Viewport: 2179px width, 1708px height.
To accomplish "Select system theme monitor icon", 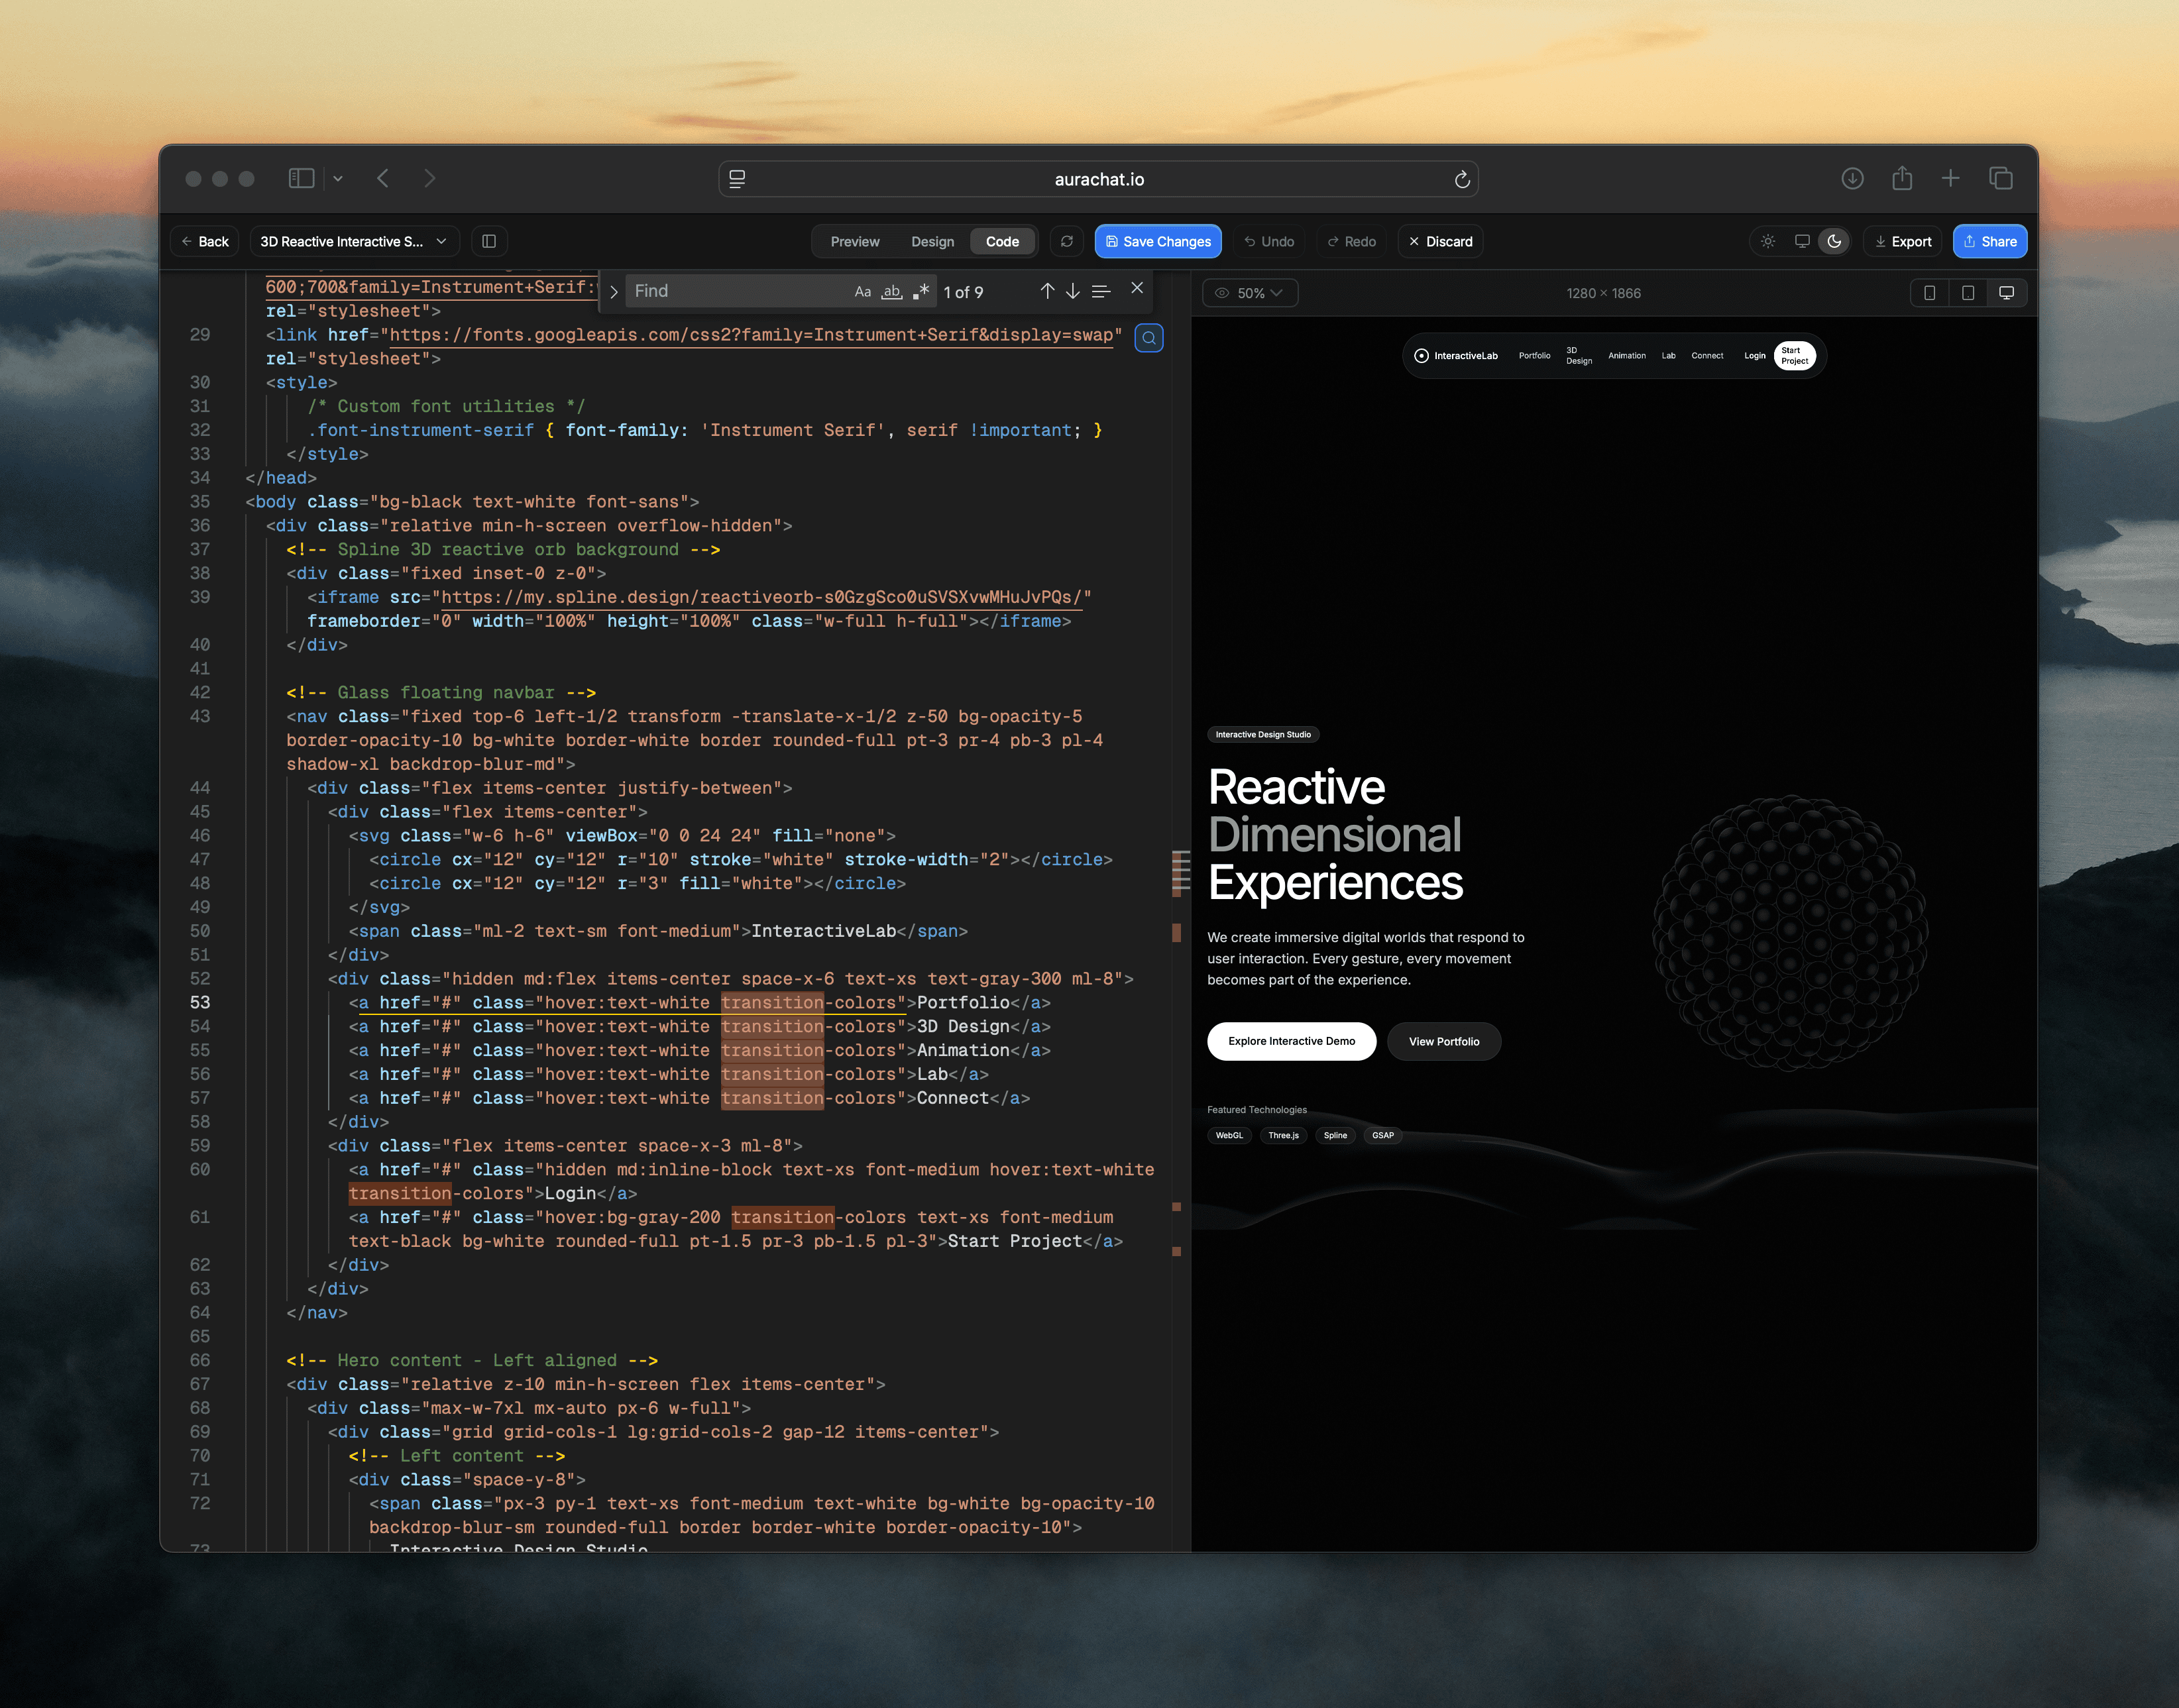I will tap(1802, 241).
